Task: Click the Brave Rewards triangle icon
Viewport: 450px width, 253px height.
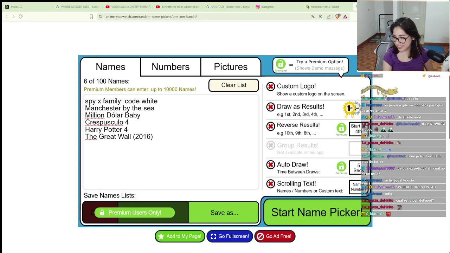Action: (345, 17)
